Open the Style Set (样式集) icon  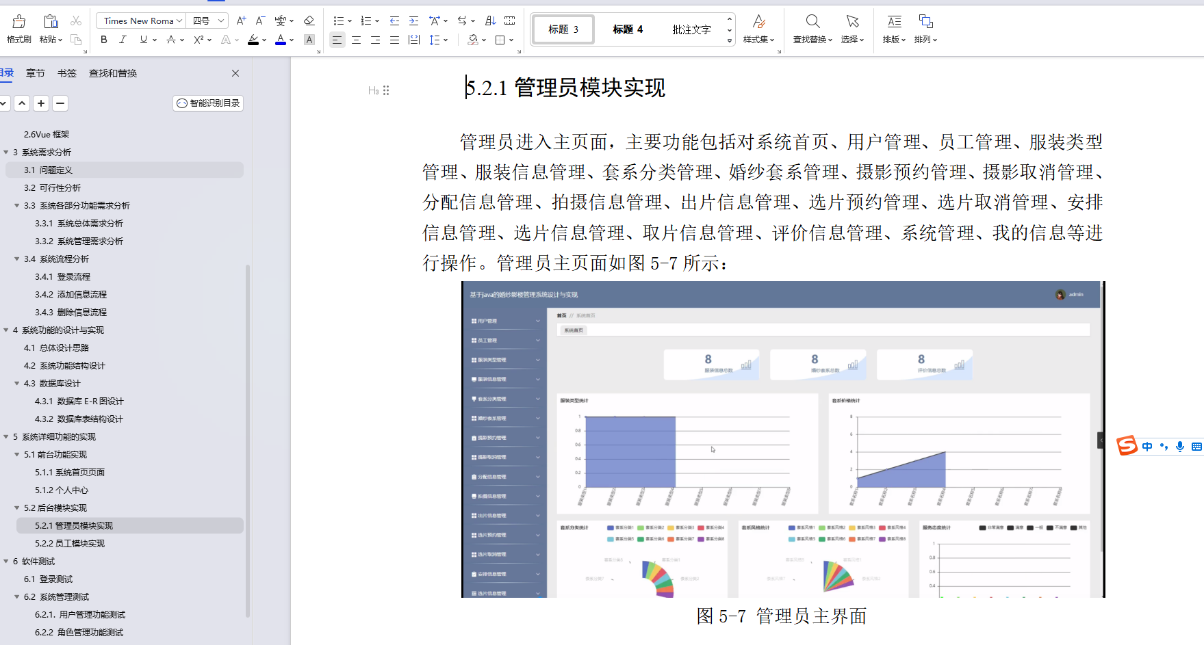click(758, 21)
